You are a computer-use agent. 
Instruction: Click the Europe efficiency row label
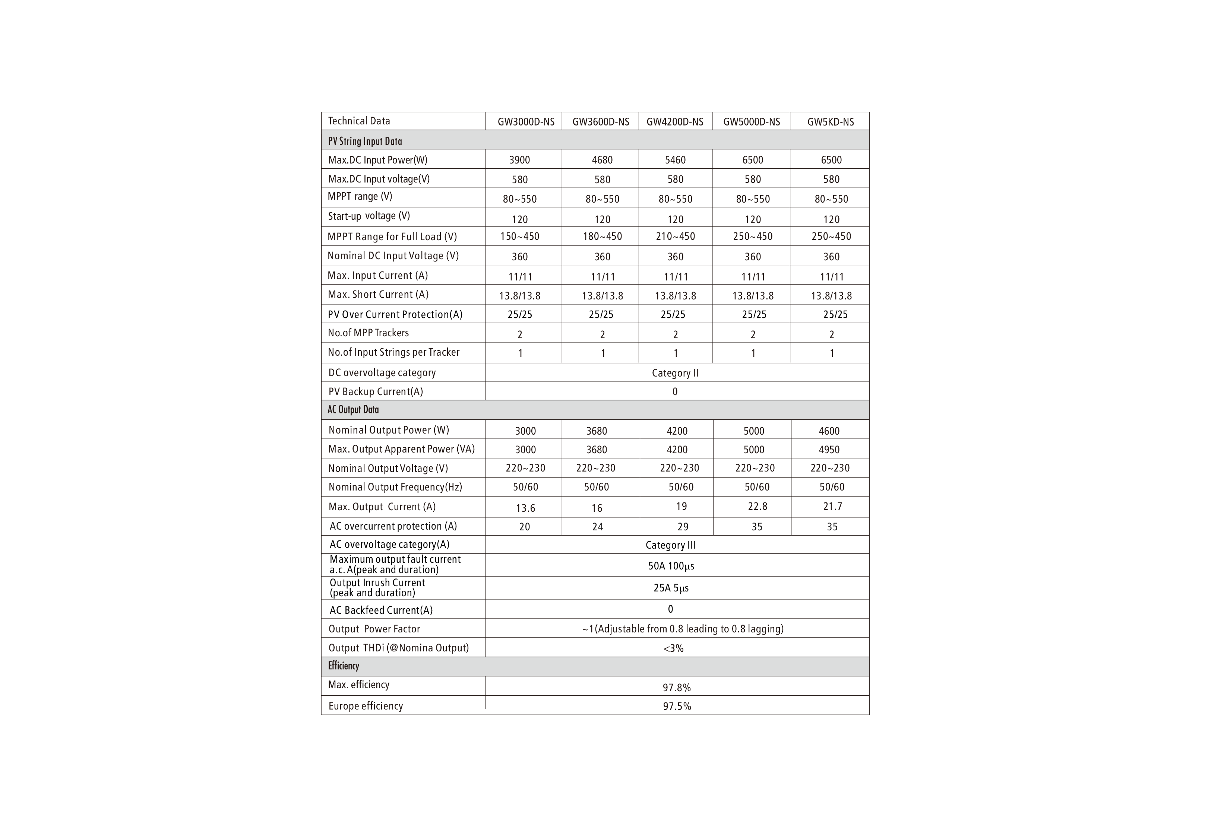pos(366,706)
